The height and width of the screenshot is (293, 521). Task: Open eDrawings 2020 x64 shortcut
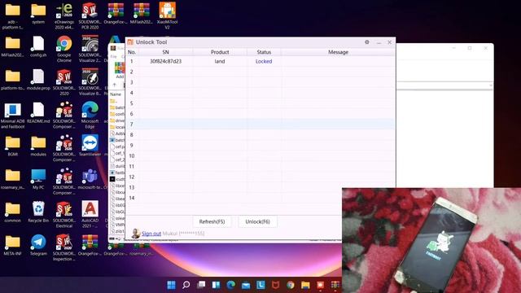point(64,15)
